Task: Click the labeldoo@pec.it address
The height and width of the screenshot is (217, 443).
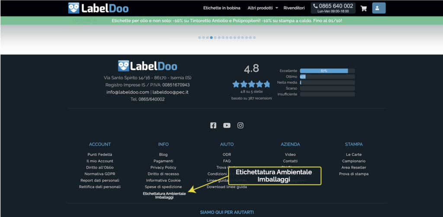Action: click(170, 92)
